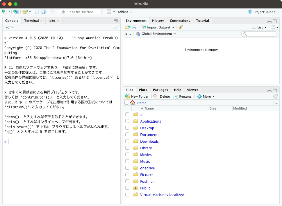Click the view working directory arrow in console
Image resolution: width=282 pixels, height=206 pixels.
(x=13, y=27)
